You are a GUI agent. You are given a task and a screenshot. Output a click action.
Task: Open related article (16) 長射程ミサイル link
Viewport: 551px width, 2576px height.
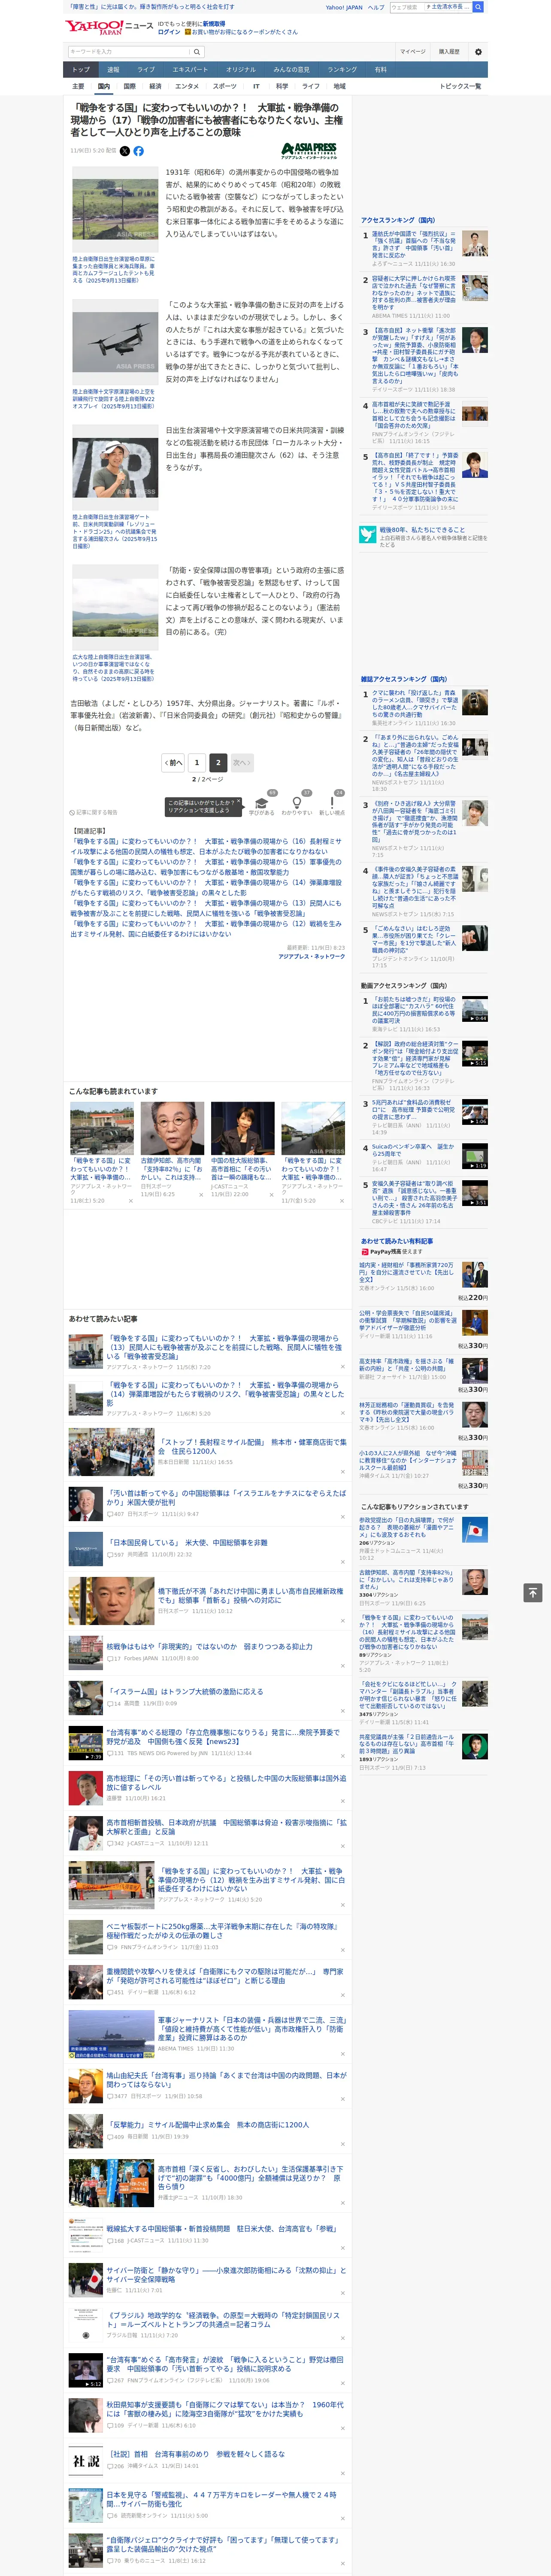pos(207,846)
